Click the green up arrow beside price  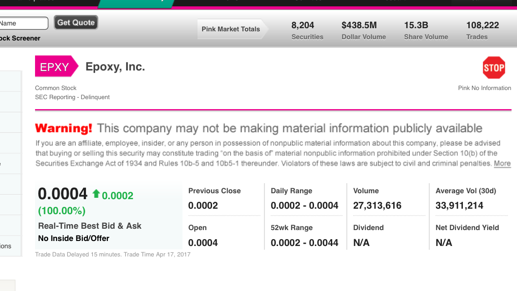coord(96,194)
